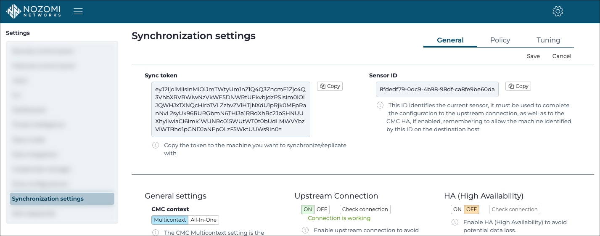
Task: Click the General settings heading
Action: tap(175, 196)
